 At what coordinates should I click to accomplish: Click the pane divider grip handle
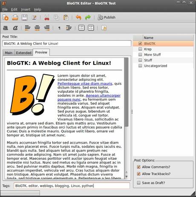point(132,112)
